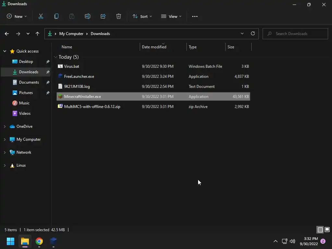The image size is (332, 249).
Task: Click the Windows Batch File type cell
Action: (x=205, y=66)
